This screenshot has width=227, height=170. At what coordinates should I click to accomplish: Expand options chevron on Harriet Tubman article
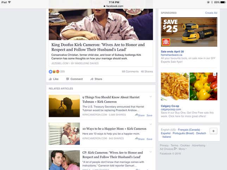click(151, 97)
